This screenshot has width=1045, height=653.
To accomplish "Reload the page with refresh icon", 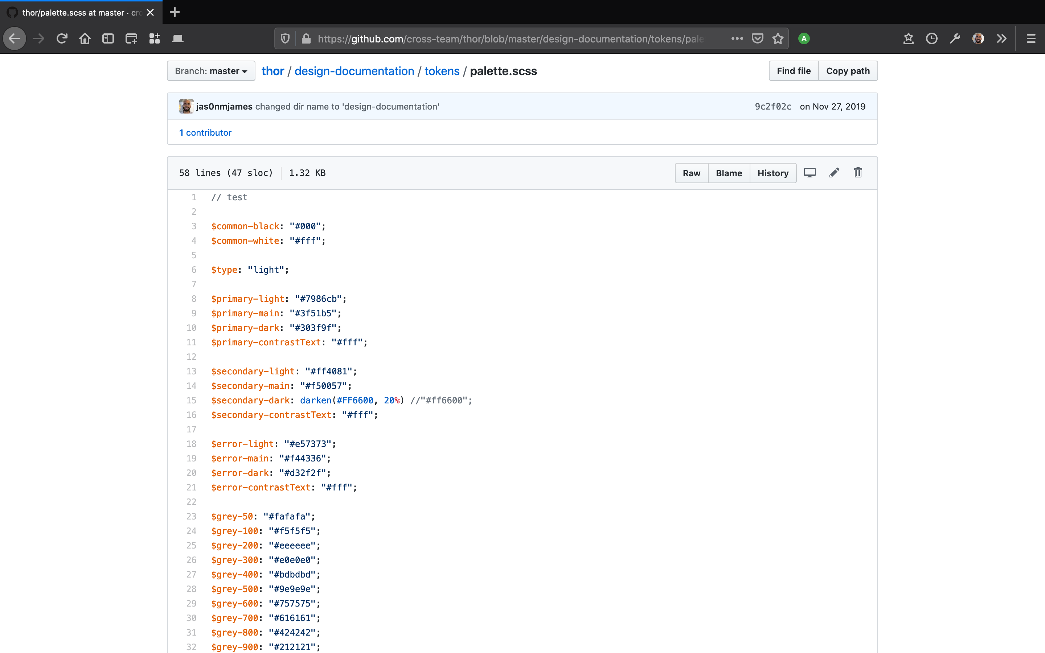I will 62,39.
